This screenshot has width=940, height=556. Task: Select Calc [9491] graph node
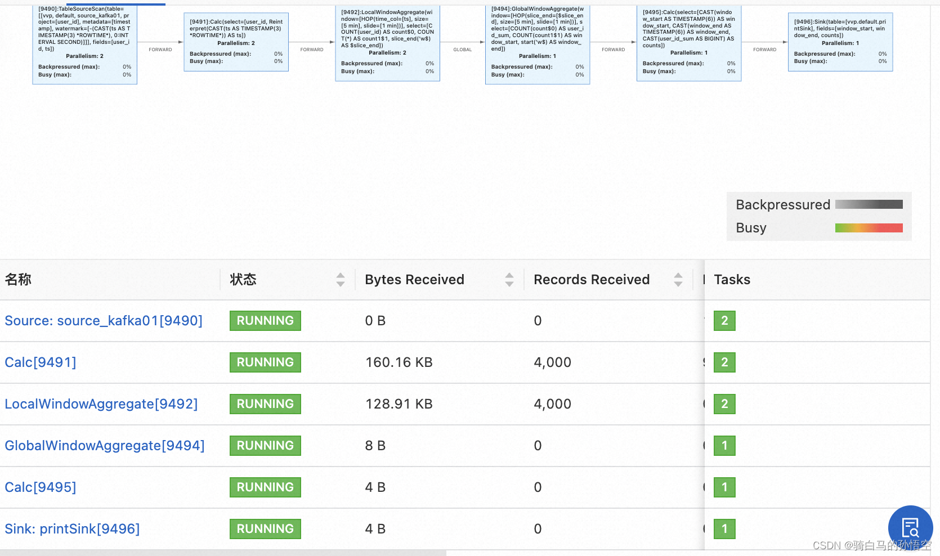tap(236, 42)
